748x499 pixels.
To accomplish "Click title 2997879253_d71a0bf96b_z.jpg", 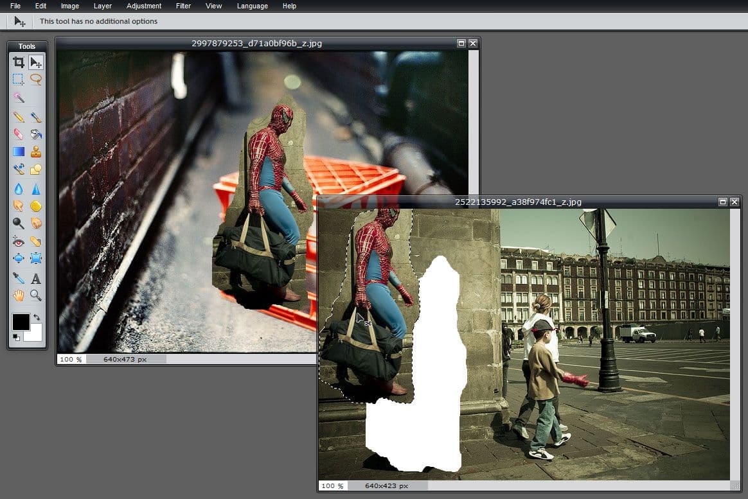I will (x=256, y=44).
